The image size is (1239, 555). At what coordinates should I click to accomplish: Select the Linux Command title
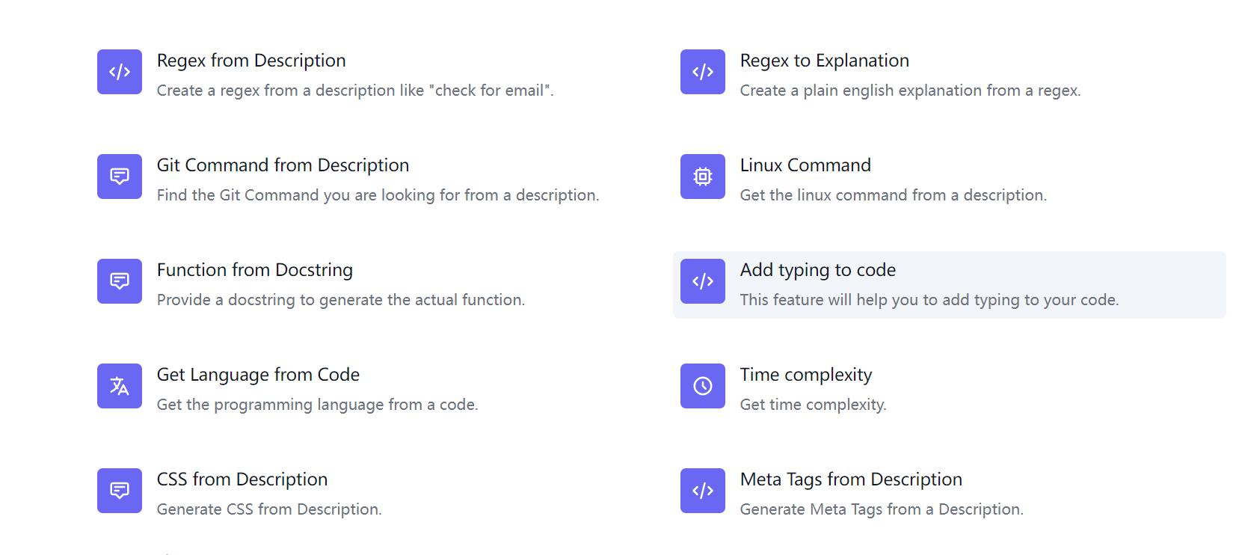[805, 165]
